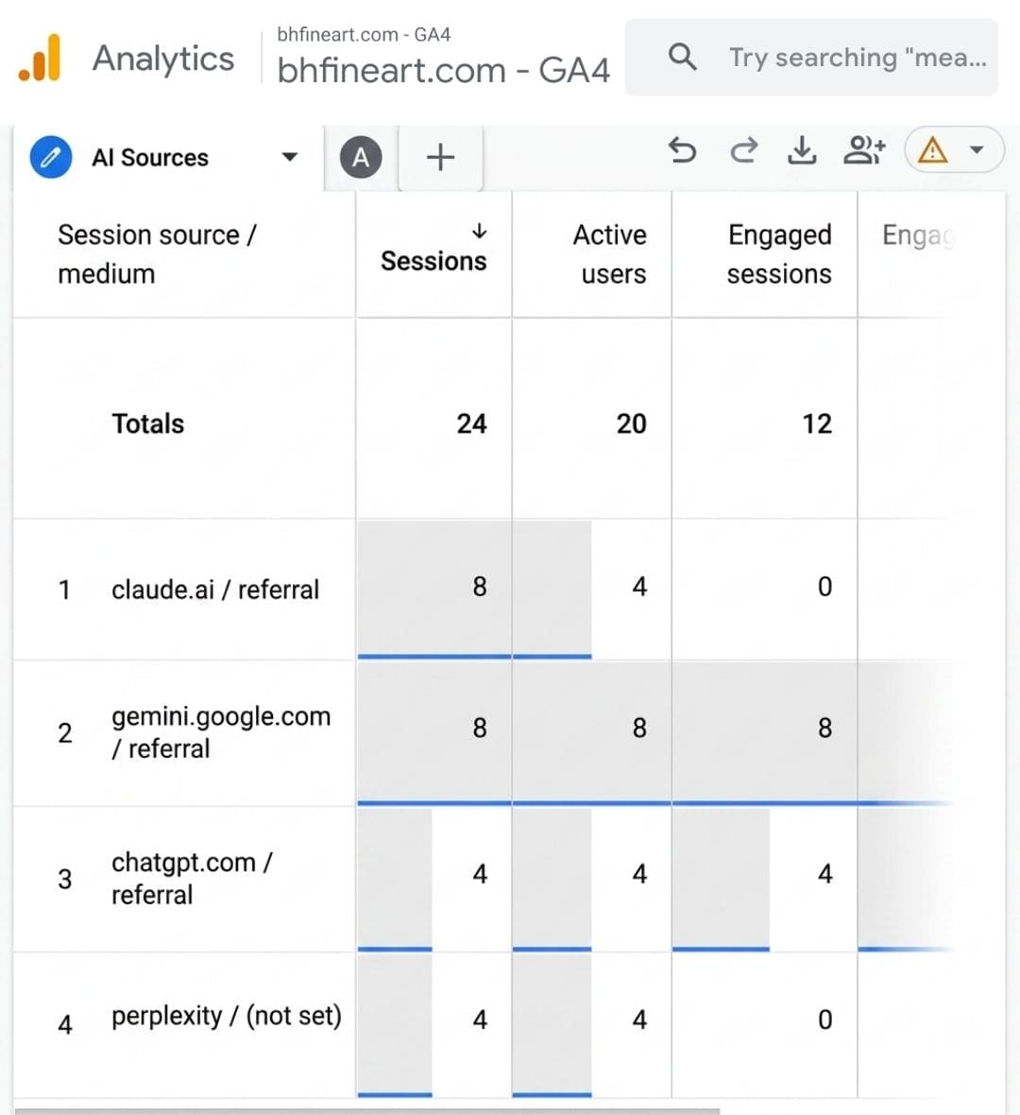
Task: Click the search magnifier icon
Action: (x=683, y=57)
